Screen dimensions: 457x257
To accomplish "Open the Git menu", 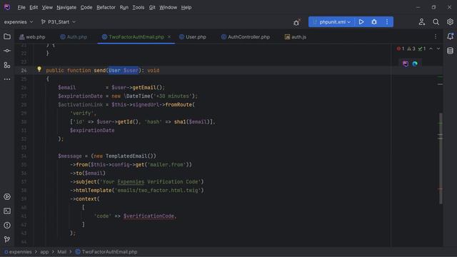I will pos(152,8).
